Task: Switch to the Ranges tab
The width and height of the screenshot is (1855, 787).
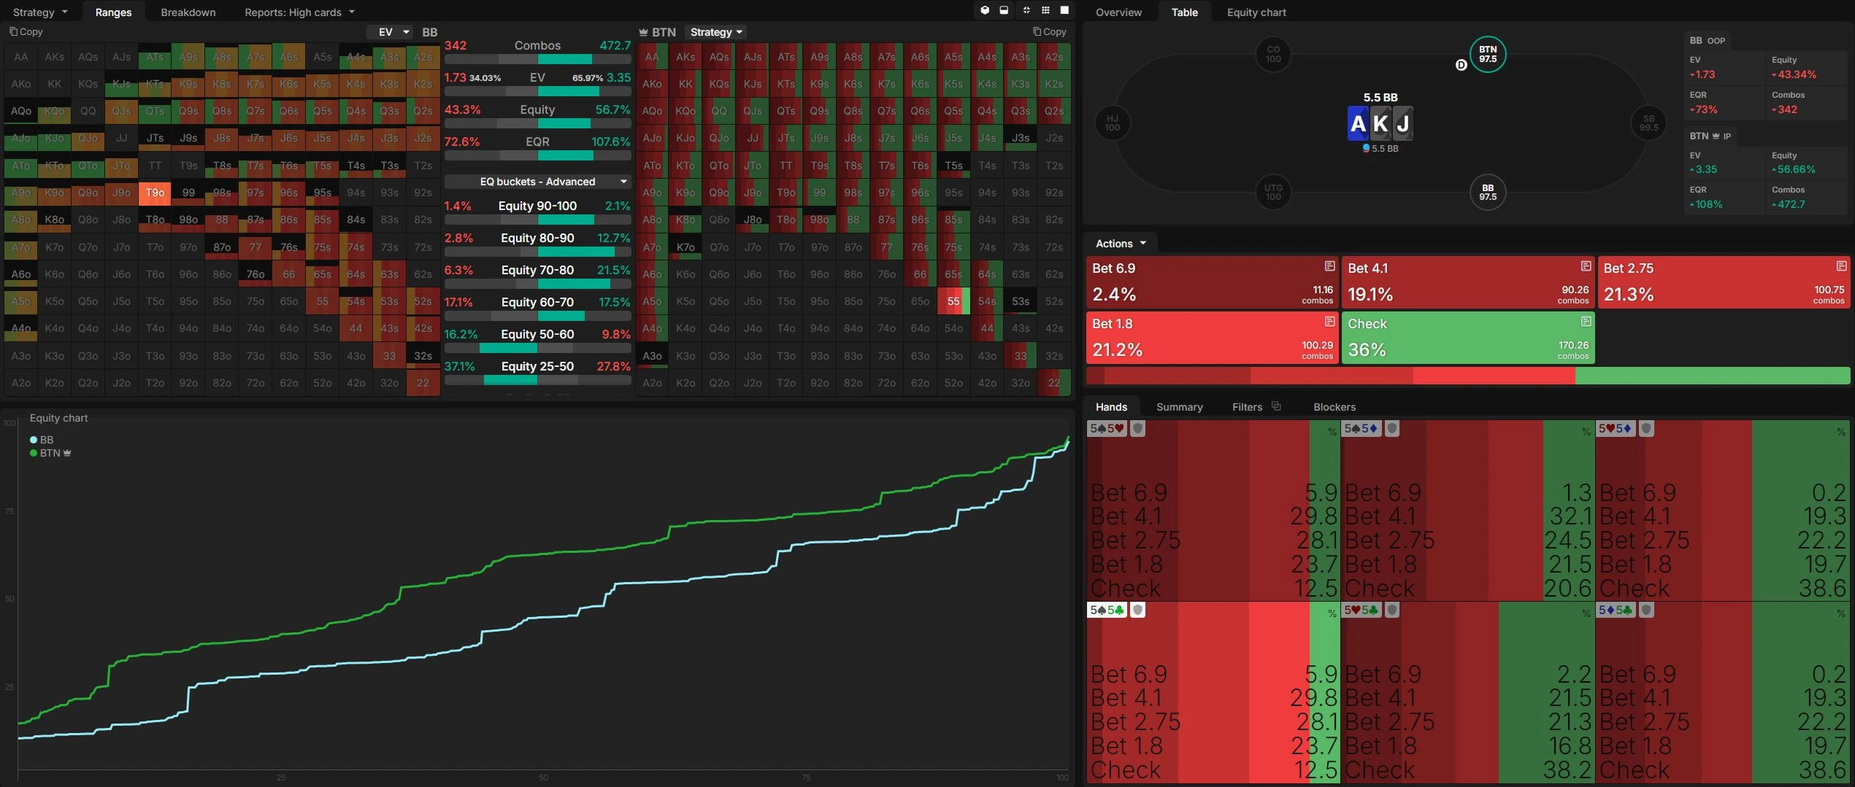Action: pos(113,12)
